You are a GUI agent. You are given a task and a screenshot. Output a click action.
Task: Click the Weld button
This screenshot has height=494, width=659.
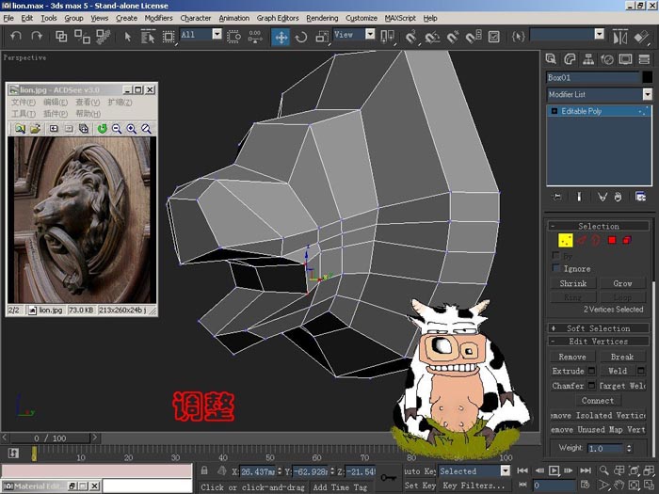[x=618, y=371]
